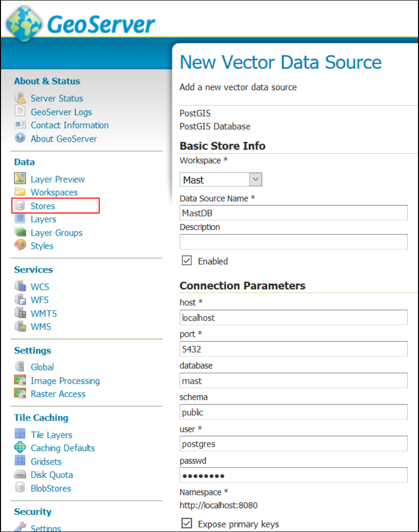Uncheck the Enabled checkbox

186,261
